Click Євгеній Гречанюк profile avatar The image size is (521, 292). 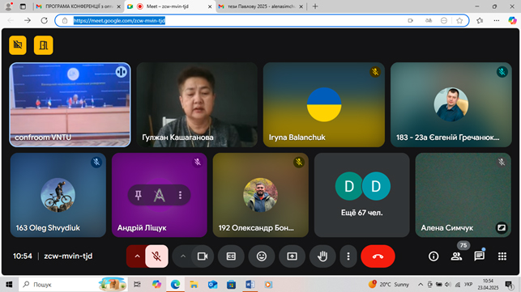click(x=451, y=104)
